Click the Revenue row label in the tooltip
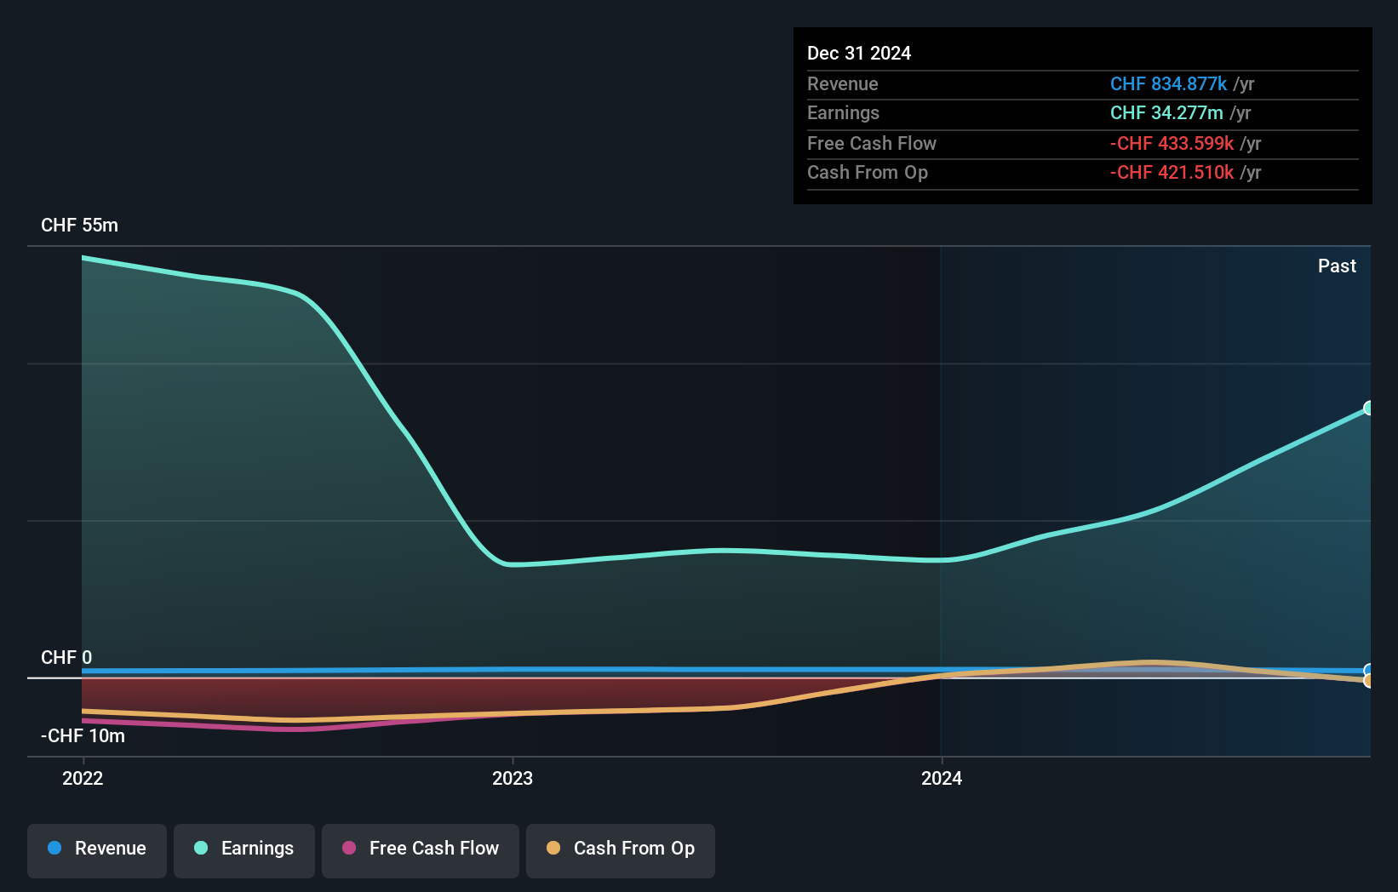 (x=843, y=84)
